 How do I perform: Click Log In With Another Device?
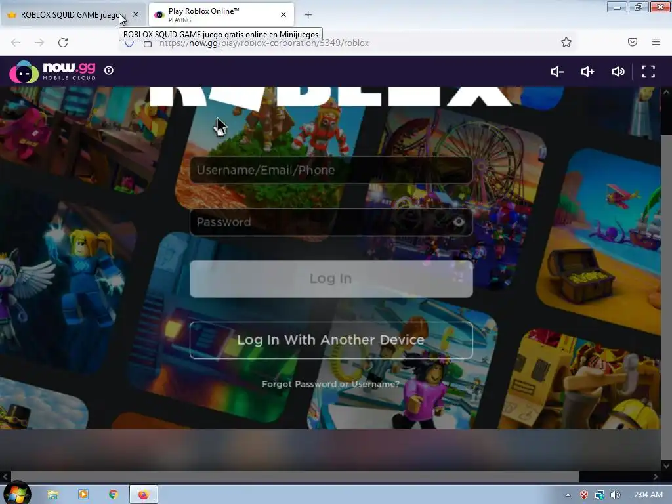coord(331,340)
